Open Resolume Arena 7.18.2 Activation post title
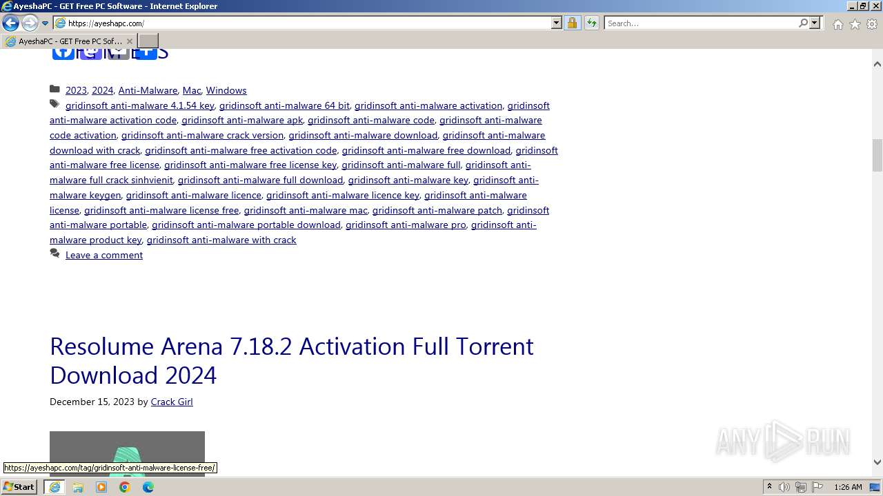Viewport: 883px width, 496px height. (292, 360)
